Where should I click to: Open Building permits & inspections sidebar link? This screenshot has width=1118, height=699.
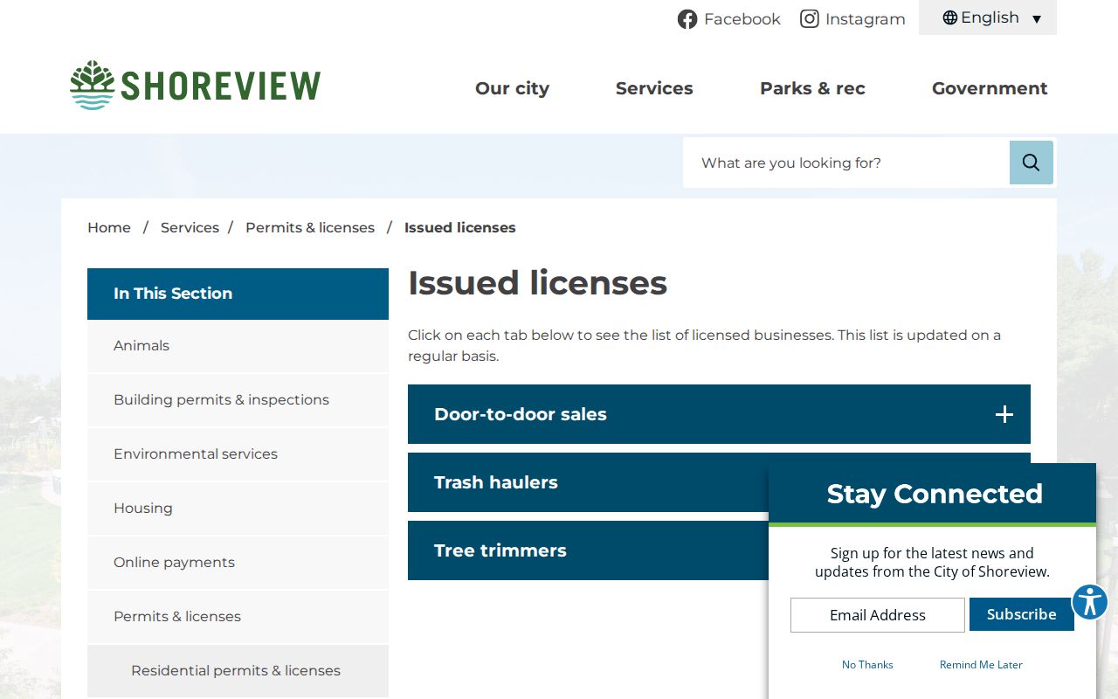(238, 400)
